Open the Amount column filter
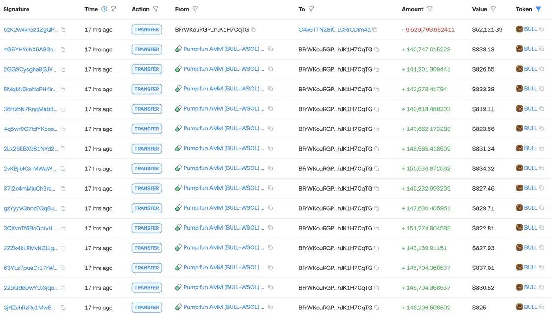551x314 pixels. click(x=430, y=9)
